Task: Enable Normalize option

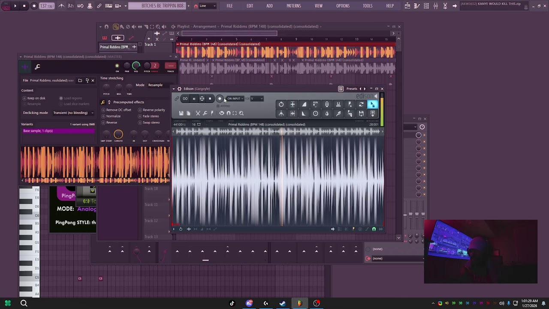Action: (111, 116)
